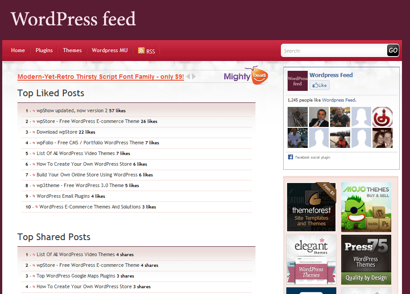Open the Mojo Themes Buy & Sell ad
The width and height of the screenshot is (410, 294).
[x=366, y=207]
